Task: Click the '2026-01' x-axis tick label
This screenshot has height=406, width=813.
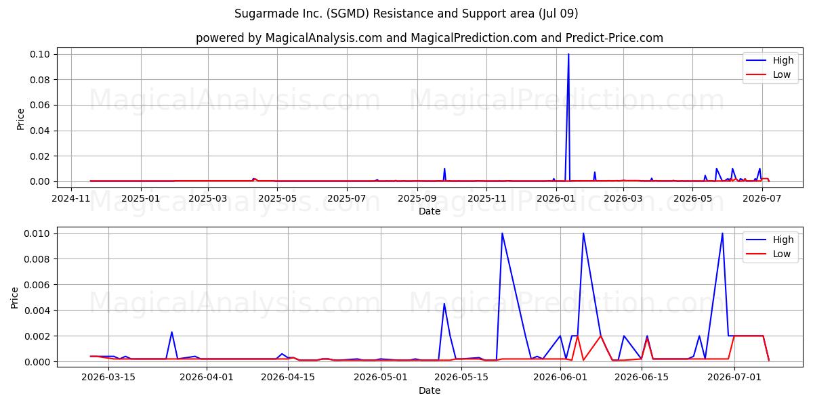Action: [x=557, y=198]
